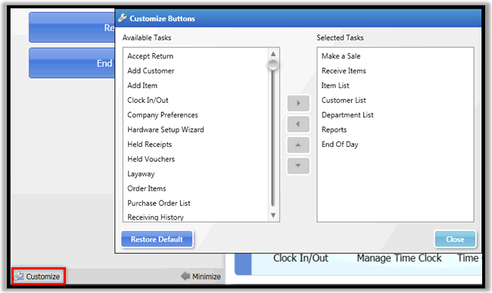Image resolution: width=492 pixels, height=293 pixels.
Task: Click the Available Tasks scrollbar thumb
Action: click(273, 65)
